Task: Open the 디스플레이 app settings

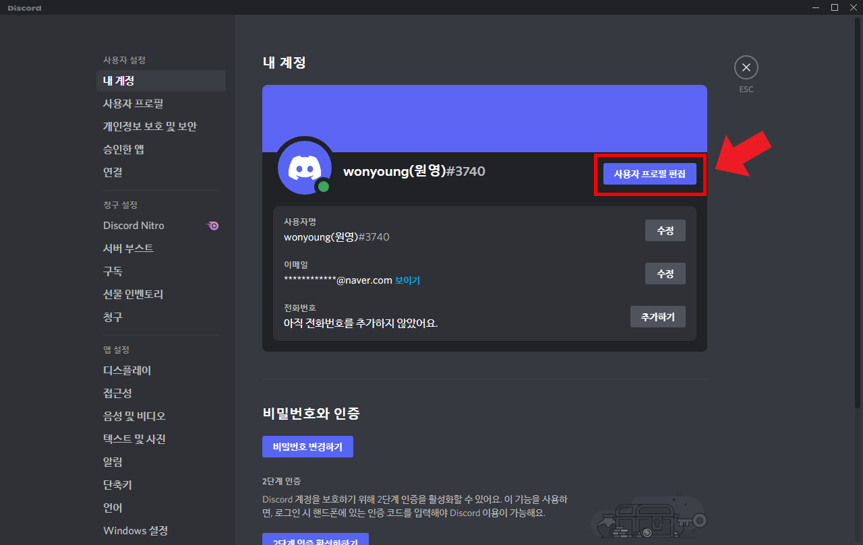Action: [x=161, y=371]
